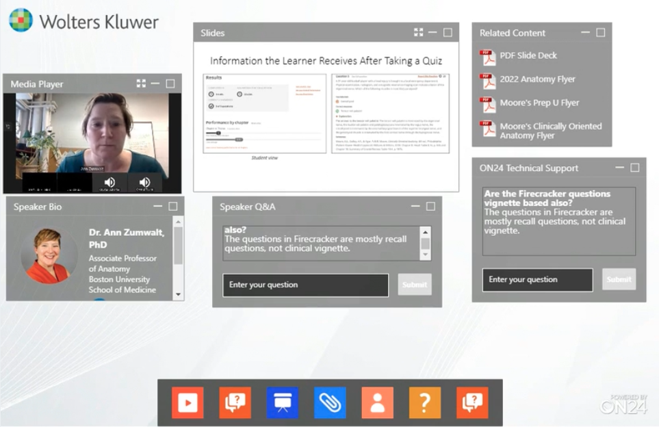Expand the Media Player to fullscreen
Screen dimensions: 659x427
(141, 83)
